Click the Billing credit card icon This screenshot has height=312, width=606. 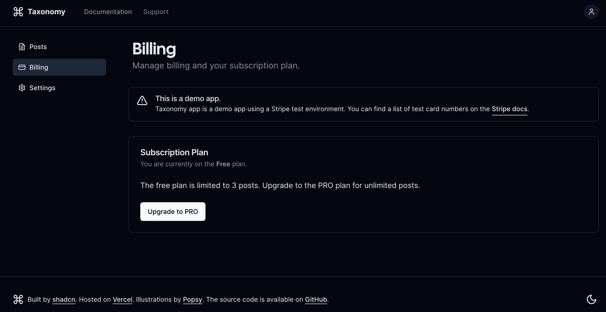click(22, 67)
